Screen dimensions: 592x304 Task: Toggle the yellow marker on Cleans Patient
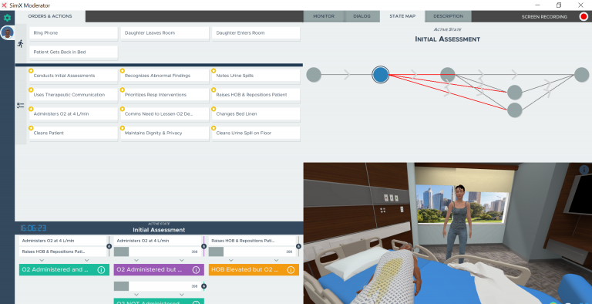tap(31, 128)
